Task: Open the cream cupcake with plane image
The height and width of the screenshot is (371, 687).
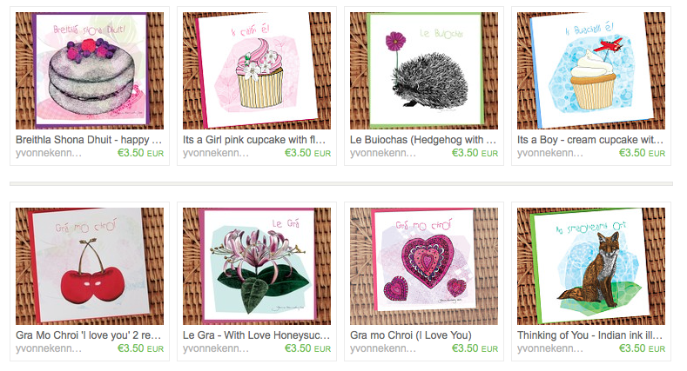Action: click(x=591, y=70)
